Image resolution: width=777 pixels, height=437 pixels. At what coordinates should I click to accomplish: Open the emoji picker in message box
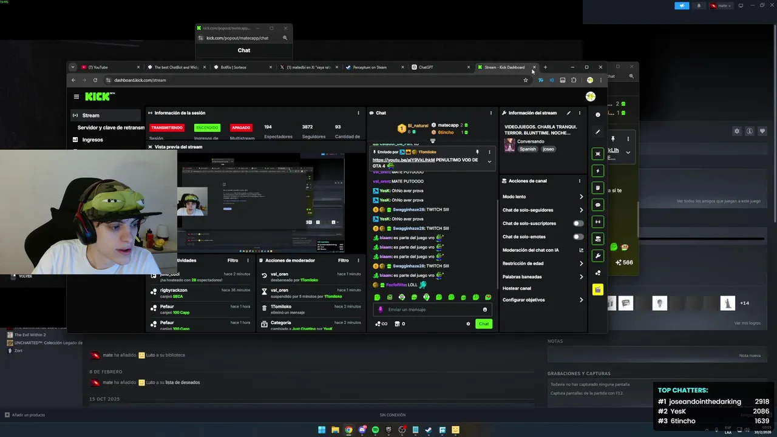point(484,310)
